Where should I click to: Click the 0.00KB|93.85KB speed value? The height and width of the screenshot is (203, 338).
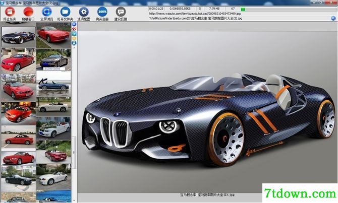(180, 9)
